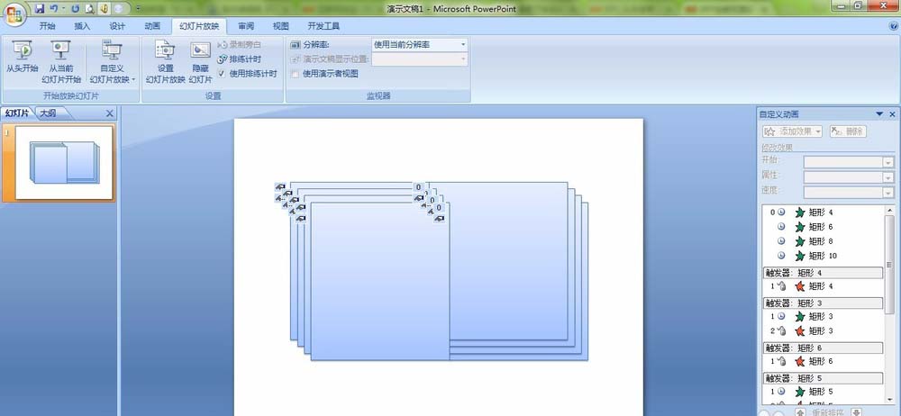Select animation entry 矩形 8
The image size is (901, 416).
pos(824,241)
